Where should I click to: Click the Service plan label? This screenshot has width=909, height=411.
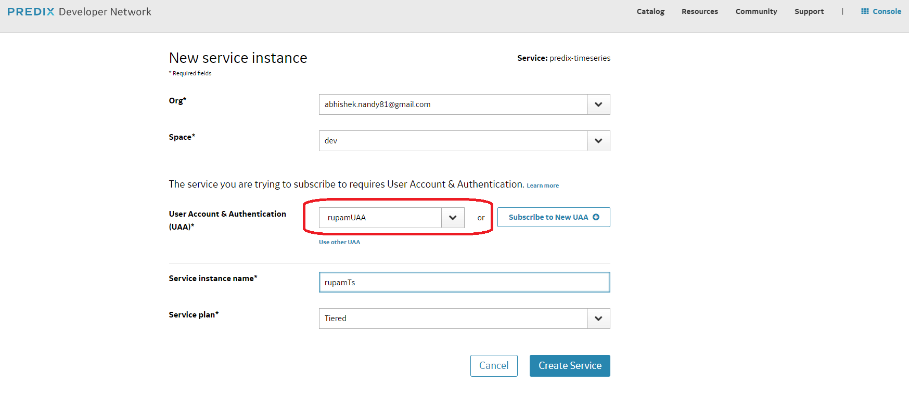194,315
